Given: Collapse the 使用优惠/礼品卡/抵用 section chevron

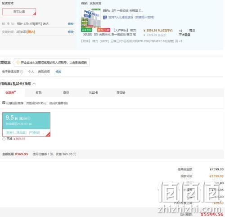Looking at the screenshot, I should 34,84.
